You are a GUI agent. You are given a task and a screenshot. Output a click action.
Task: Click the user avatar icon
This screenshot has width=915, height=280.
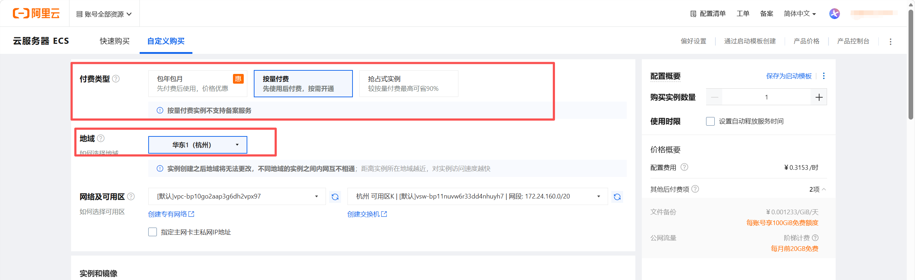point(834,14)
